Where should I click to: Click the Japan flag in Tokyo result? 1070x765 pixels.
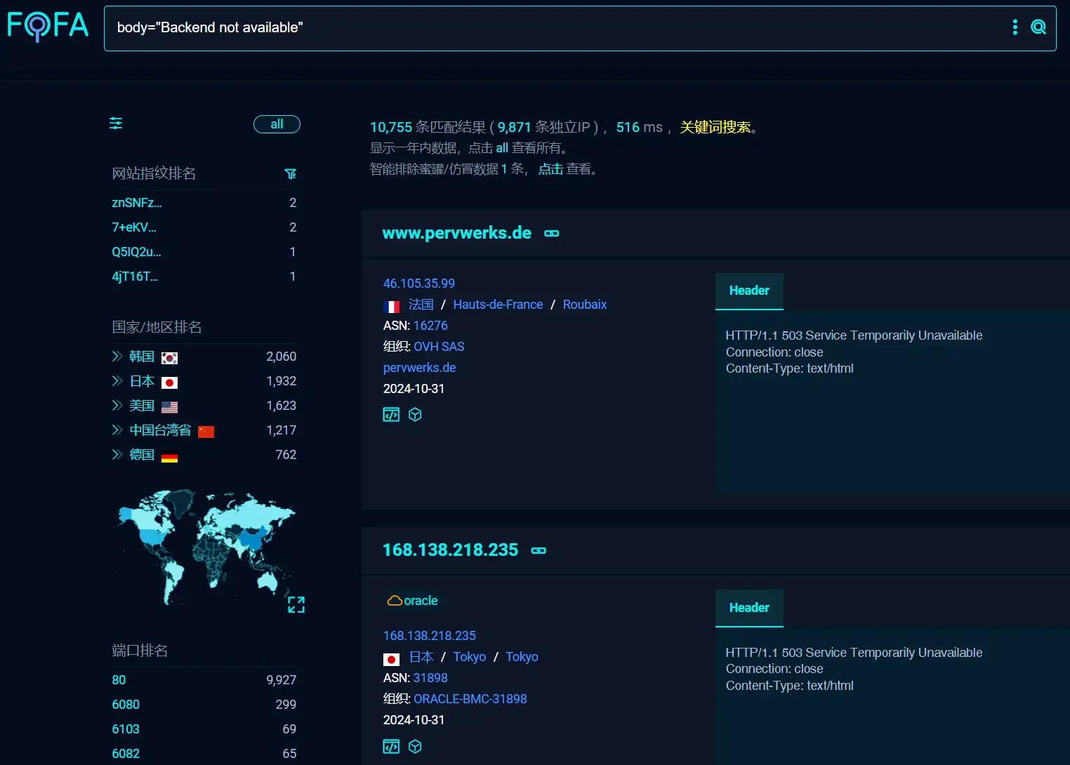click(x=391, y=659)
